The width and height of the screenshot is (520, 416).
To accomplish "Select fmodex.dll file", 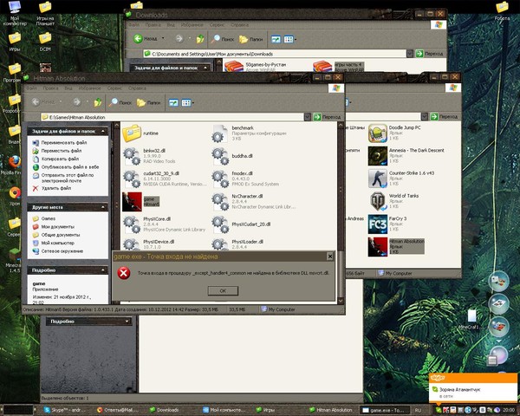I will (x=245, y=179).
